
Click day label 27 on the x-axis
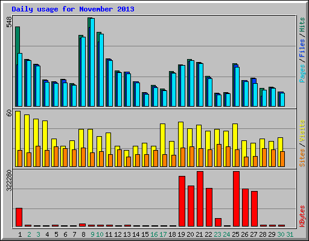[253, 234]
